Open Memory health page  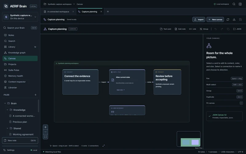point(20,76)
